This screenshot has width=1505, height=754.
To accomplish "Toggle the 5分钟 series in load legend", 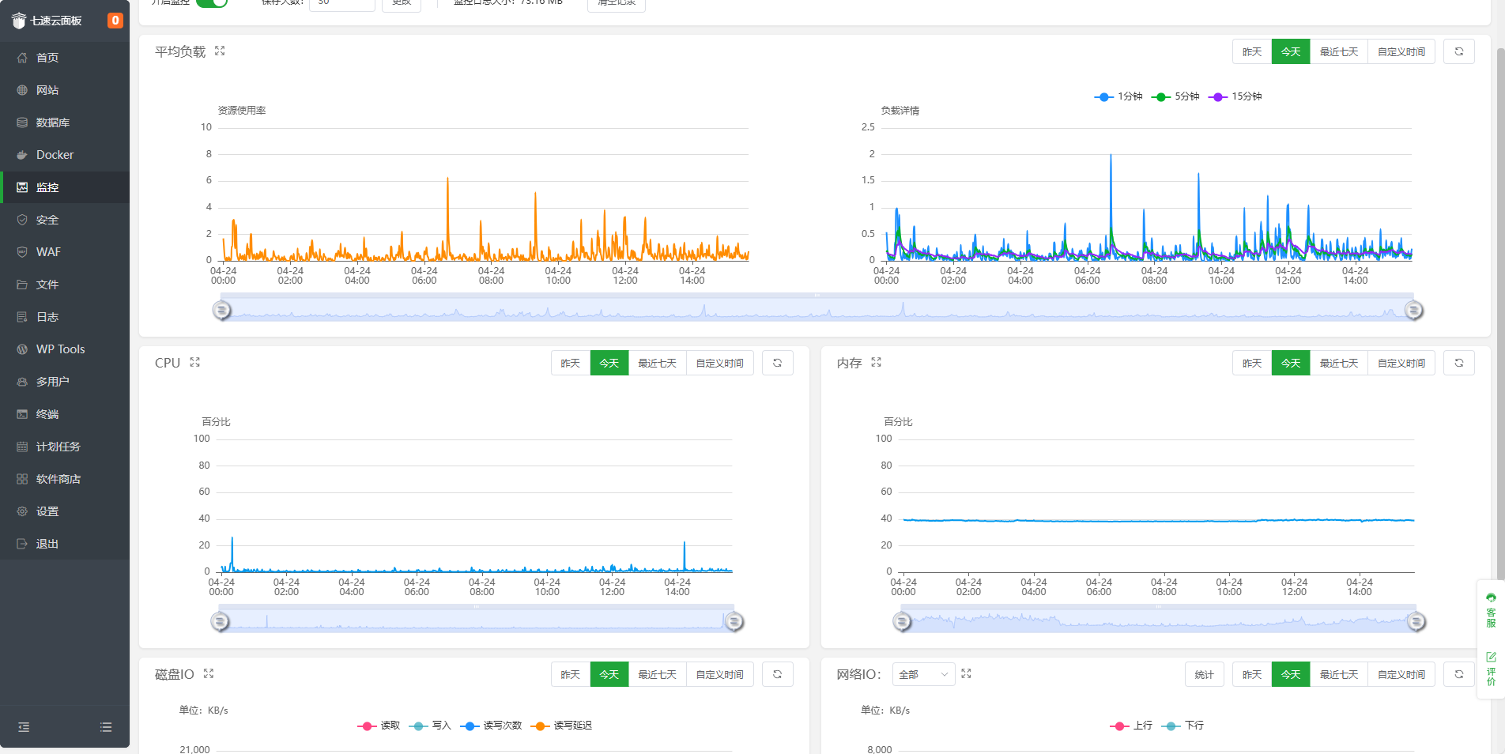I will pos(1176,96).
